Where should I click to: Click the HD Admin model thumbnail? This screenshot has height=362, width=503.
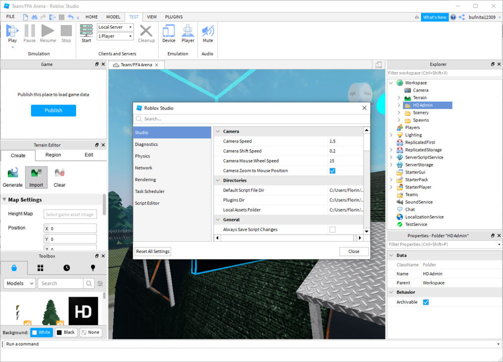(x=84, y=311)
